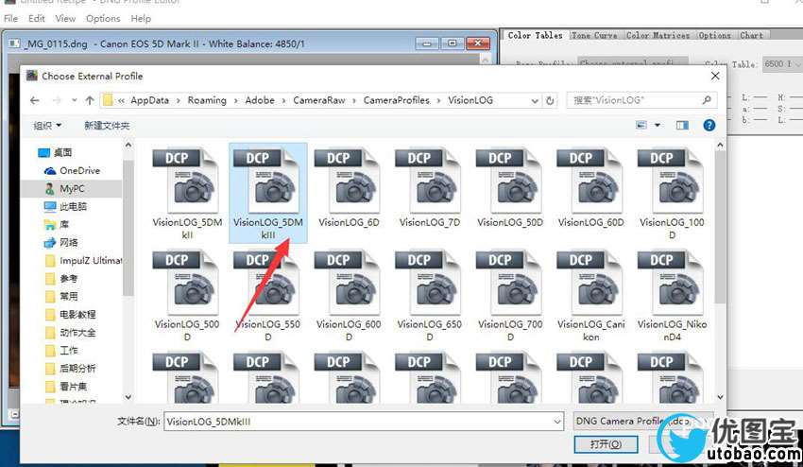Go up one folder level arrow
The height and width of the screenshot is (467, 803).
tap(90, 100)
